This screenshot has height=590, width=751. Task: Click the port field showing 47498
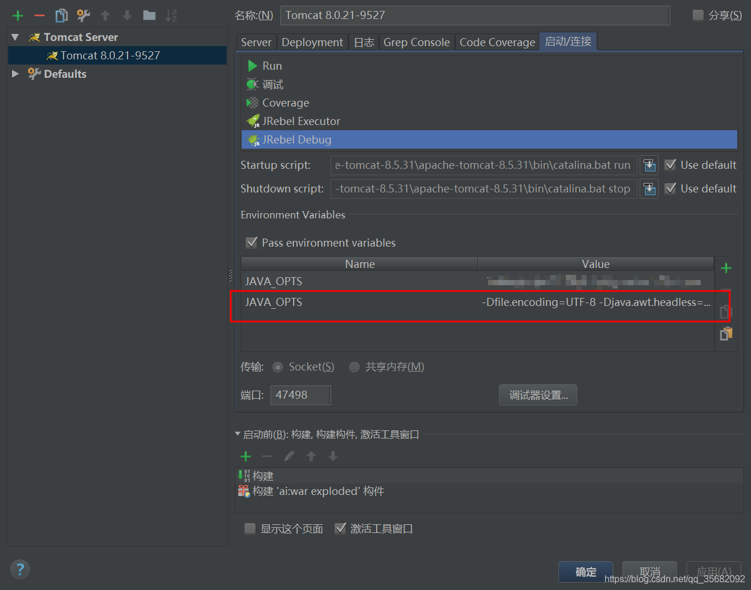(301, 395)
